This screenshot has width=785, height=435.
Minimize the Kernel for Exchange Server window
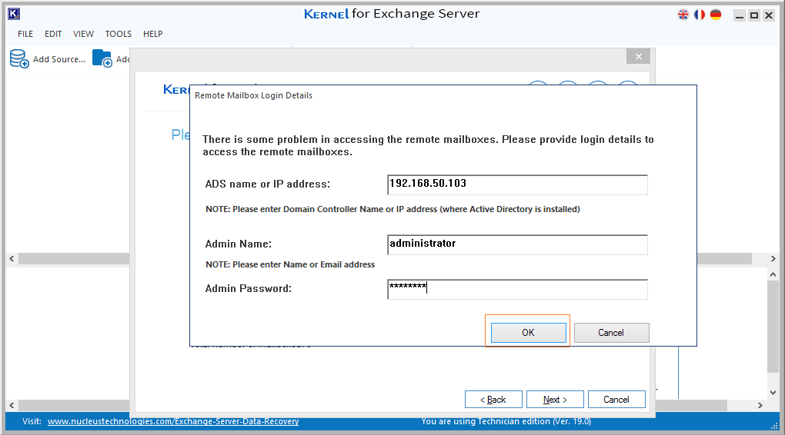coord(740,15)
